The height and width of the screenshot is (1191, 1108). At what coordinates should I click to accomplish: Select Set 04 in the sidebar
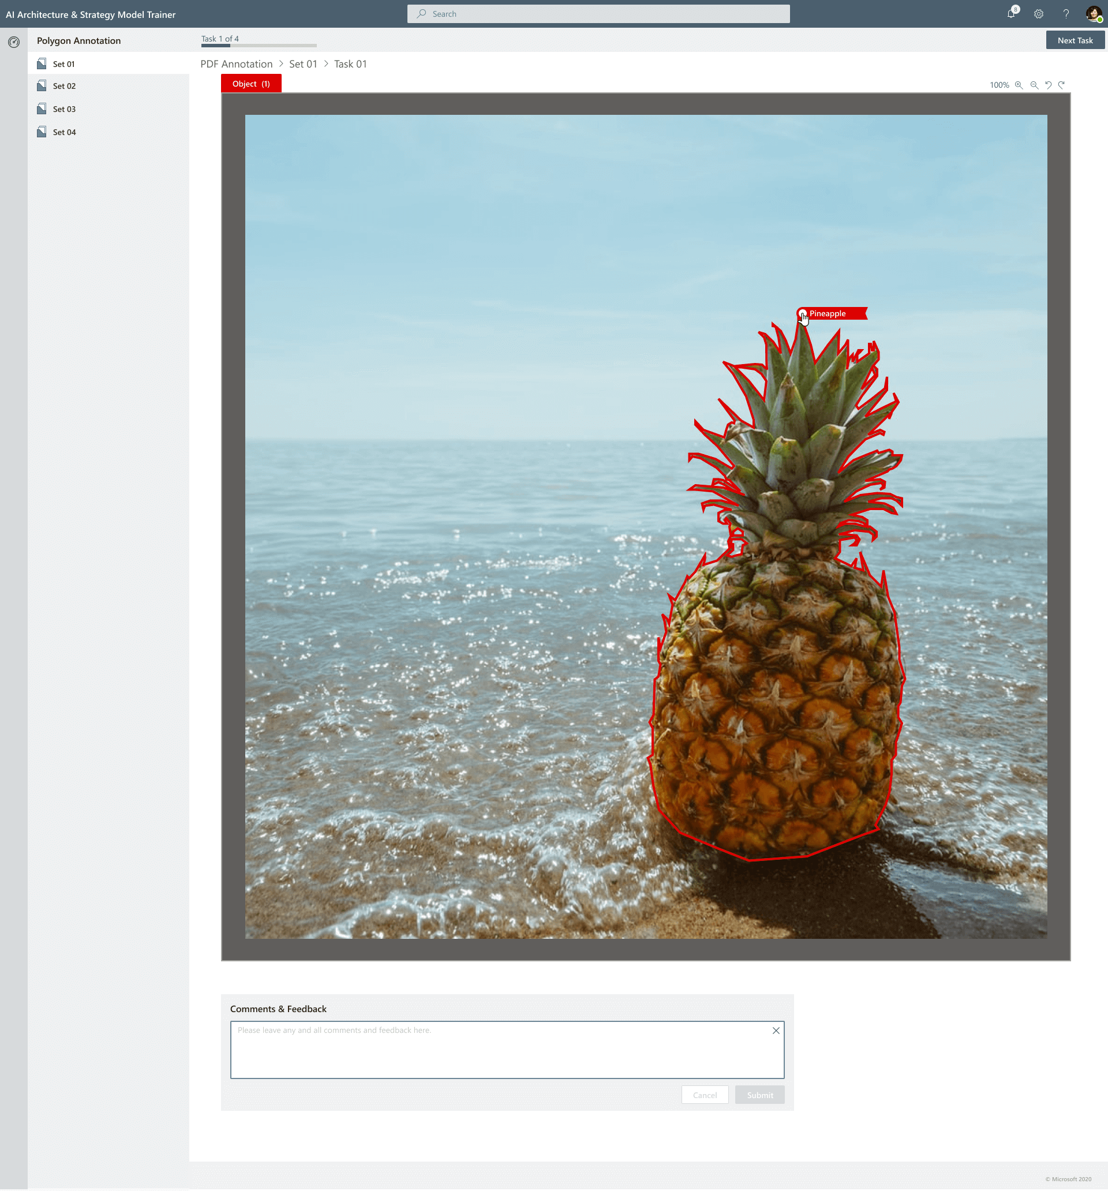(x=64, y=132)
